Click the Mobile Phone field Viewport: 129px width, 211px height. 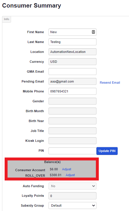(x=73, y=91)
